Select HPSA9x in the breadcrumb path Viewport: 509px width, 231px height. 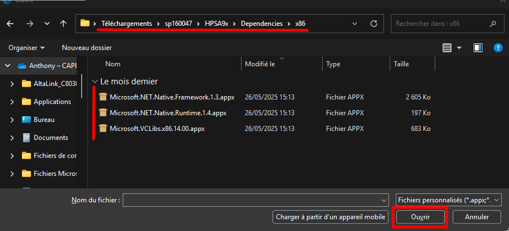coord(217,24)
